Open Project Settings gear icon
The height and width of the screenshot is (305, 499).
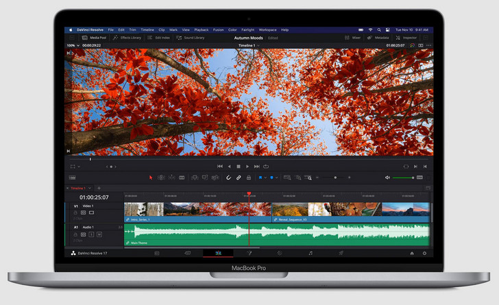(424, 254)
